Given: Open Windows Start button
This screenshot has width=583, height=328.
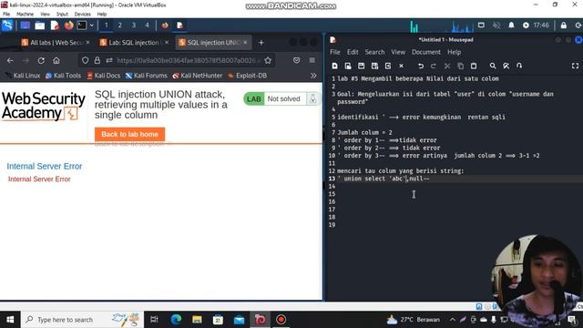Looking at the screenshot, I should (x=10, y=320).
